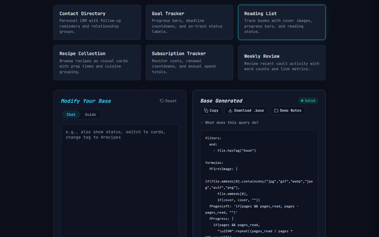The width and height of the screenshot is (379, 237).
Task: Click the Reset text label
Action: pos(171,101)
